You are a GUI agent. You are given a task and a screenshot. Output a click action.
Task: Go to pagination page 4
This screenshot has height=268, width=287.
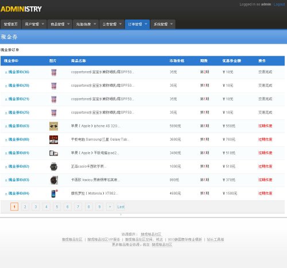point(46,207)
